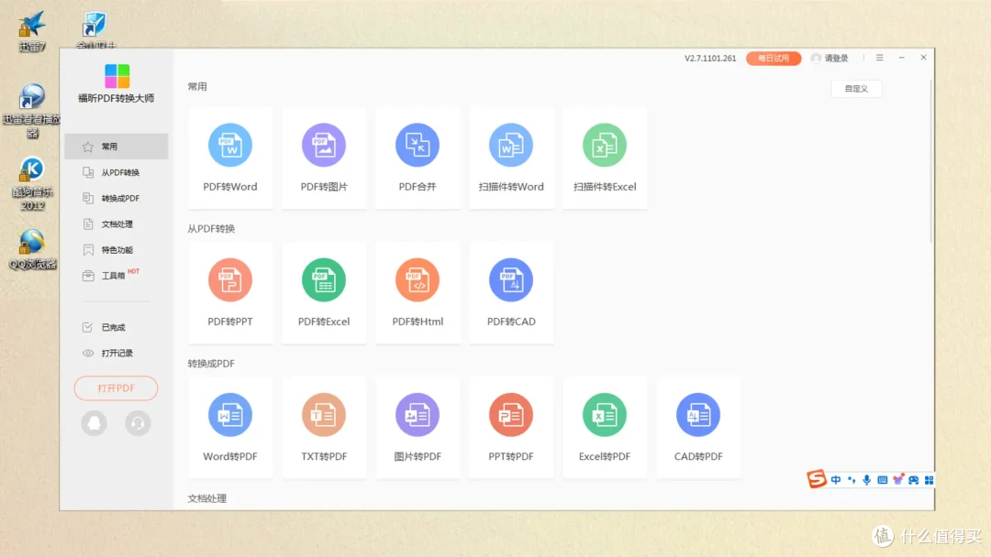Go to 转换成PDF sidebar section
991x557 pixels.
tap(117, 198)
